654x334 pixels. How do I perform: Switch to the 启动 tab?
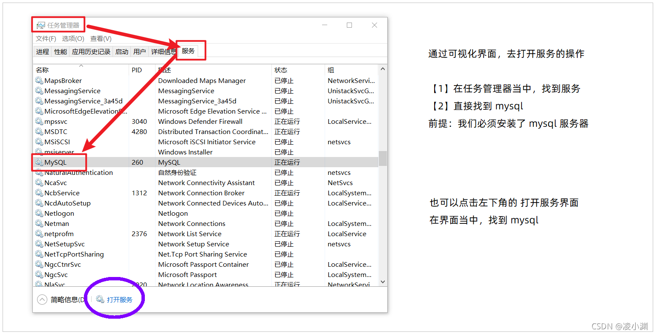(x=122, y=51)
